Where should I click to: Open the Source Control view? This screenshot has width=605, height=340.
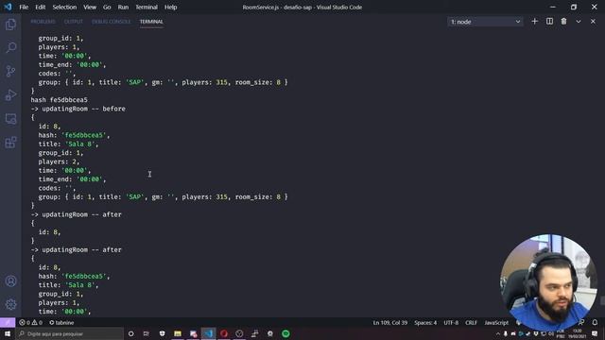[10, 72]
